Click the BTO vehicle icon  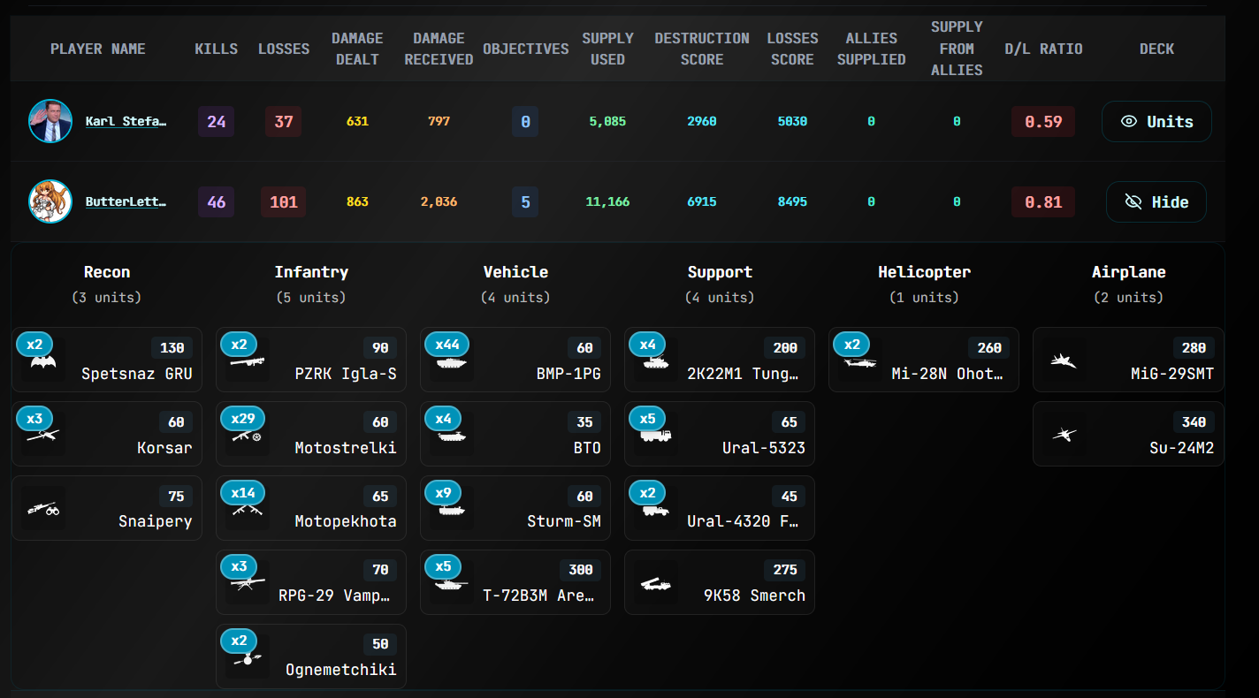pyautogui.click(x=452, y=436)
